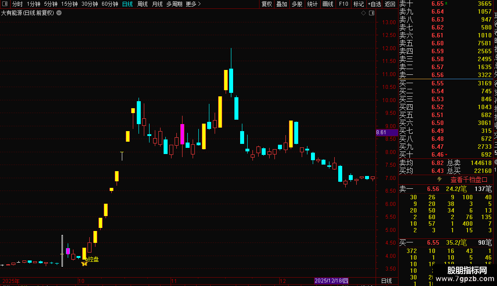Image resolution: width=497 pixels, height=286 pixels.
Task: Click the 控盘 star marker on chart
Action: click(92, 259)
